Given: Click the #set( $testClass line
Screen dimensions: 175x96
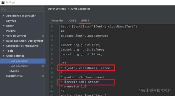Looking at the screenshot, I should tap(99, 26).
